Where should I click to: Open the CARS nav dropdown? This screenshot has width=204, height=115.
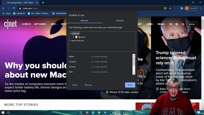[x=150, y=24]
